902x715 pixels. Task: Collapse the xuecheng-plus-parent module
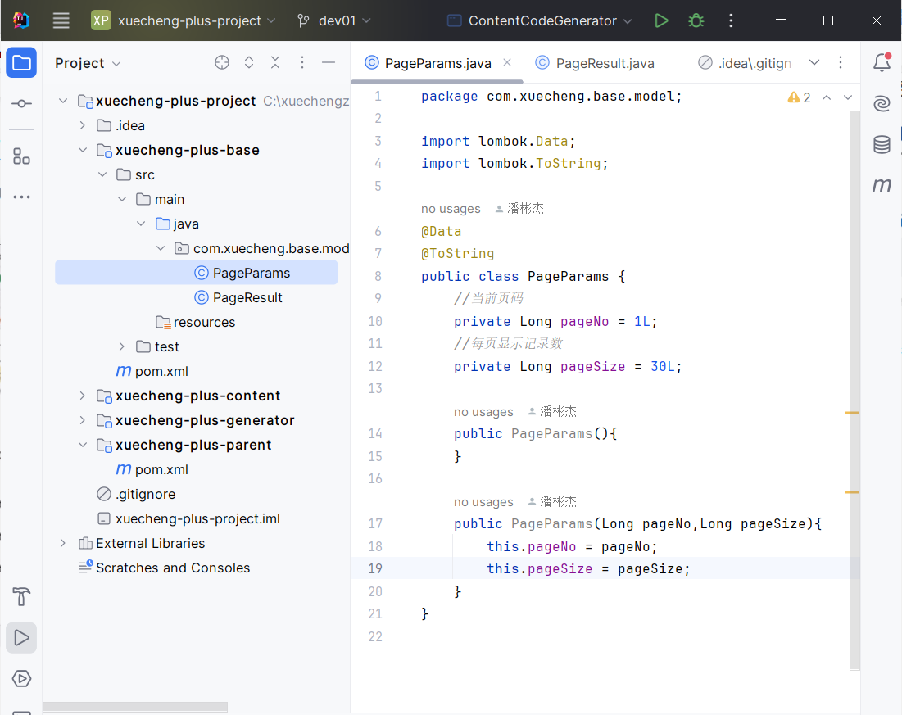(x=83, y=446)
